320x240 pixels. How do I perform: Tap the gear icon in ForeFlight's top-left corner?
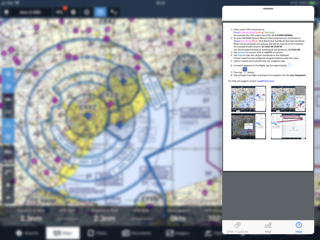tap(6, 12)
